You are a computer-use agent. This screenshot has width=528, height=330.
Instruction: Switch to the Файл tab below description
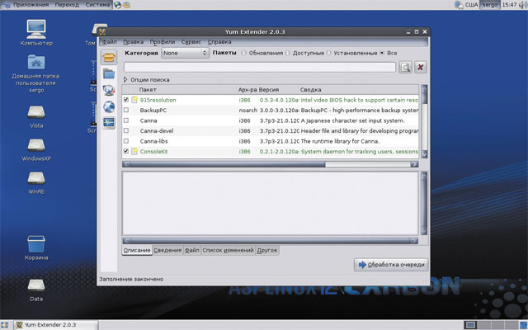click(x=191, y=250)
